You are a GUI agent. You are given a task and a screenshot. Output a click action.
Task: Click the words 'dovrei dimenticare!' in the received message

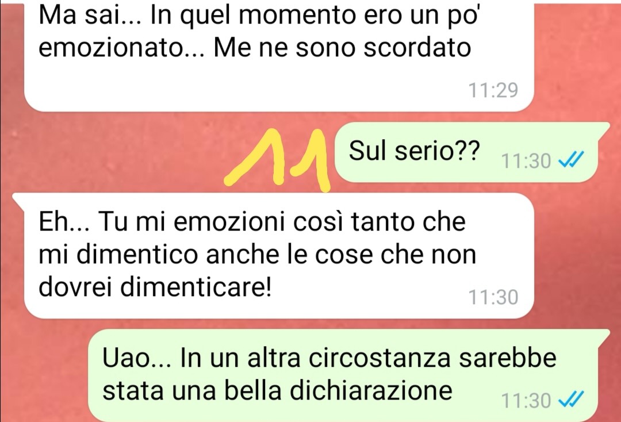point(155,286)
